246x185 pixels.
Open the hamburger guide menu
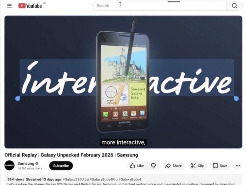(x=10, y=6)
